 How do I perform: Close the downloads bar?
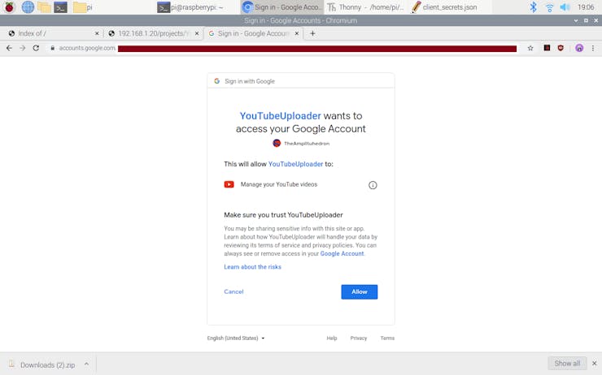[x=595, y=363]
